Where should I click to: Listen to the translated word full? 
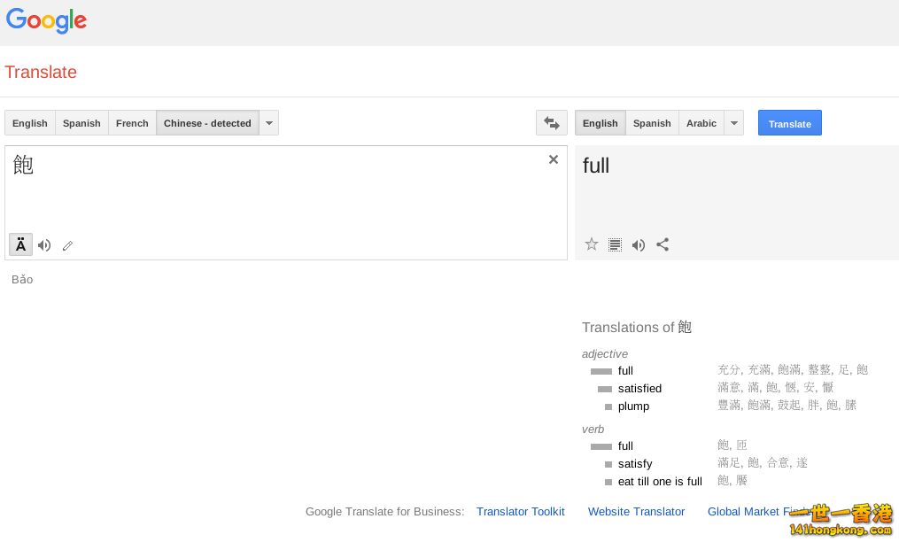click(x=639, y=244)
